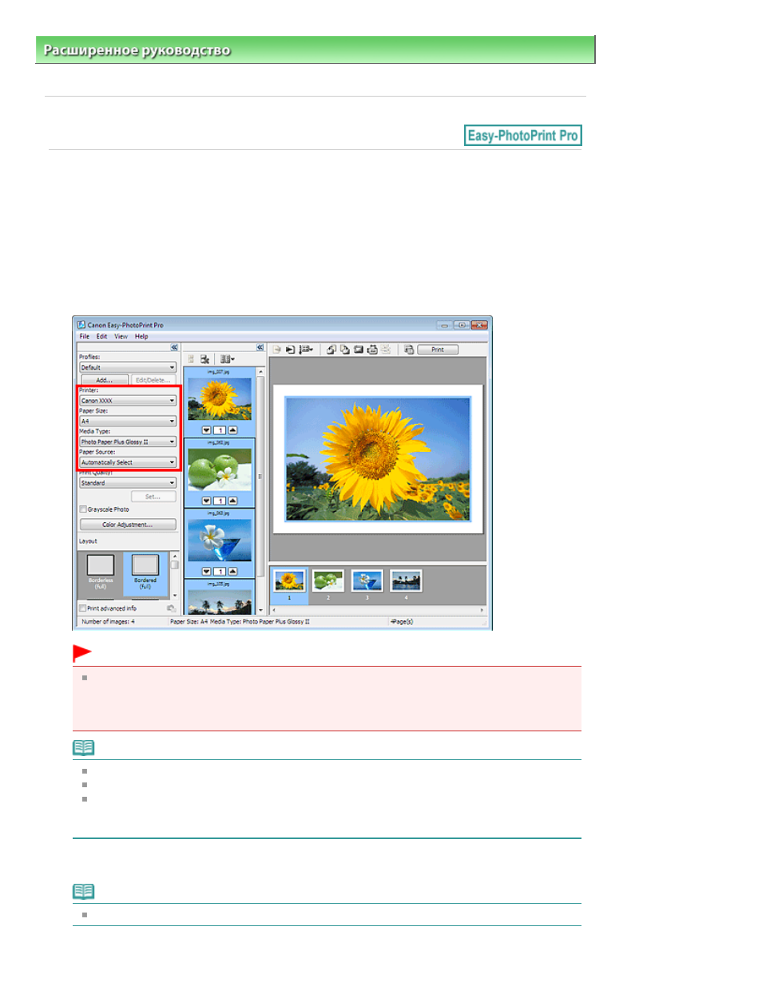Screen dimensions: 762x986
Task: Click the Print button
Action: 438,349
